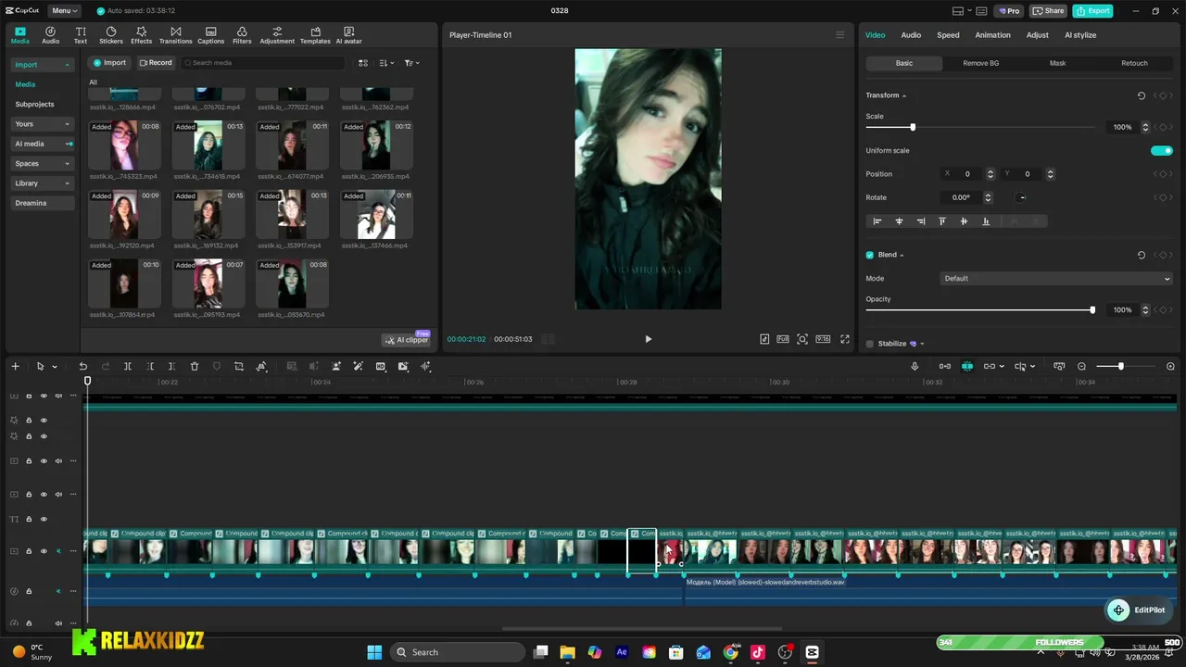Viewport: 1186px width, 667px height.
Task: Open the Adjustment panel
Action: tap(277, 35)
